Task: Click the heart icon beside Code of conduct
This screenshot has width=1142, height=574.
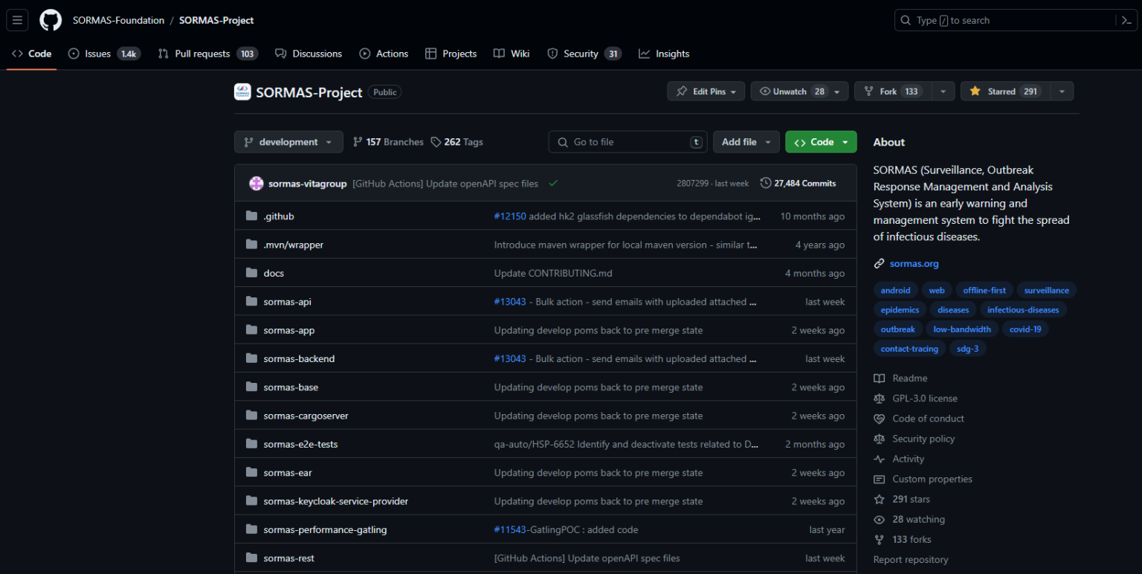Action: click(x=880, y=419)
